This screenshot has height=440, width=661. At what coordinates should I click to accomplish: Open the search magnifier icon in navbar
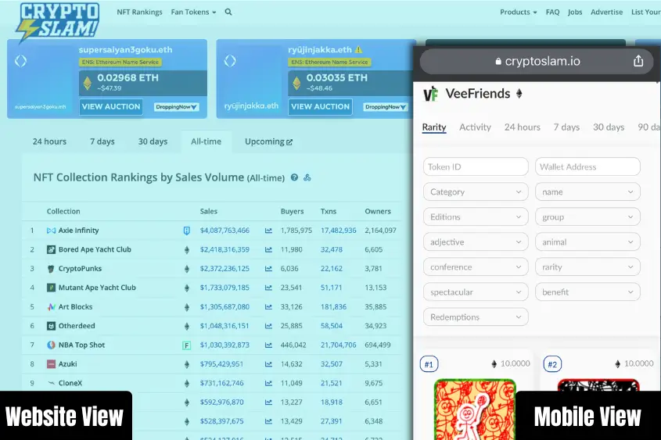(x=228, y=13)
